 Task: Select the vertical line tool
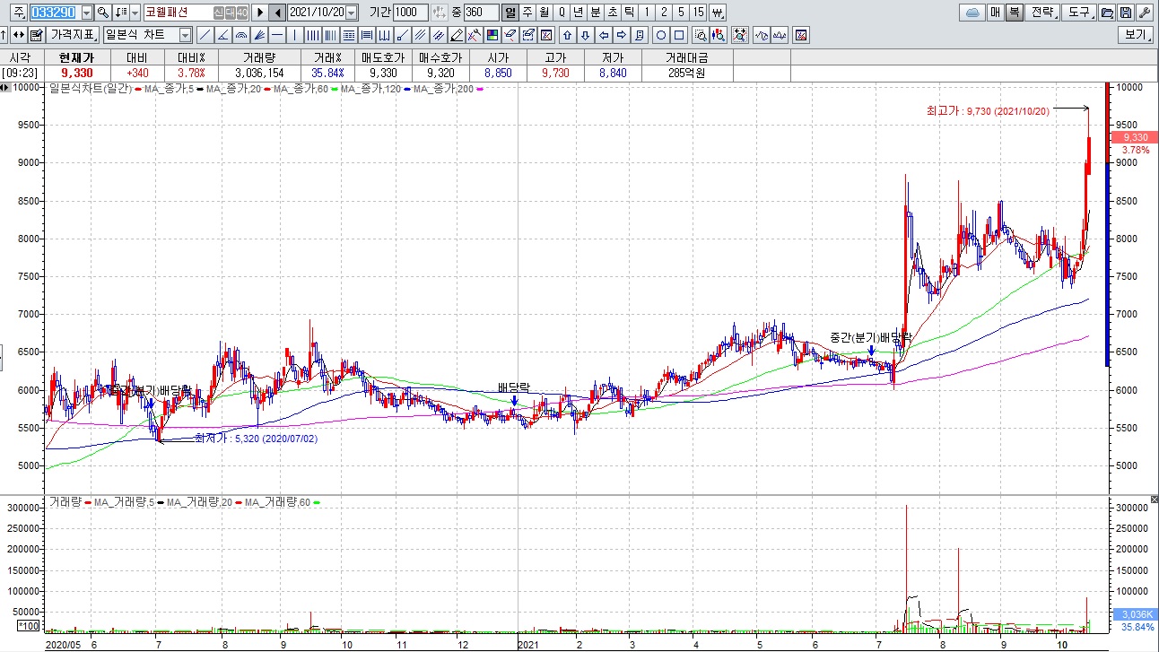point(294,35)
